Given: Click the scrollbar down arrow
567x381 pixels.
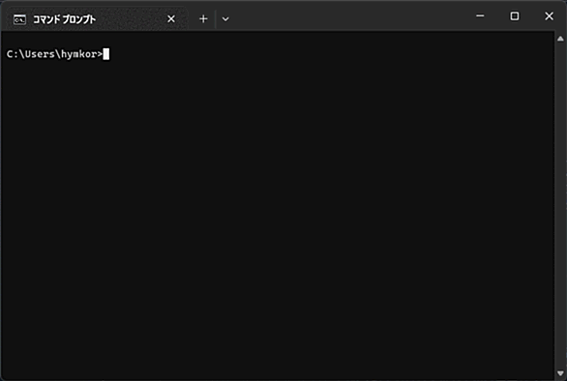Looking at the screenshot, I should tap(560, 373).
